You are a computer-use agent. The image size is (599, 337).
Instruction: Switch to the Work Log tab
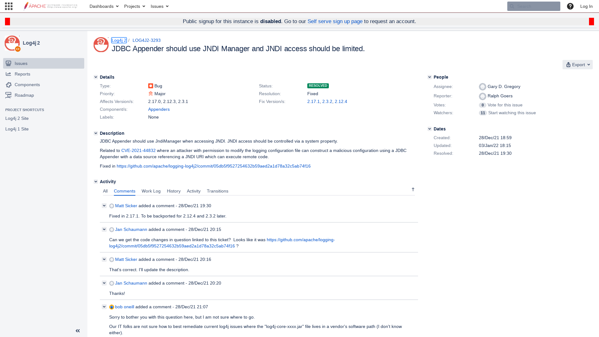[151, 191]
